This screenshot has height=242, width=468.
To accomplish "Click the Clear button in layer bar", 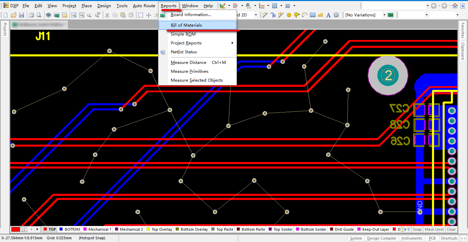I will 451,229.
